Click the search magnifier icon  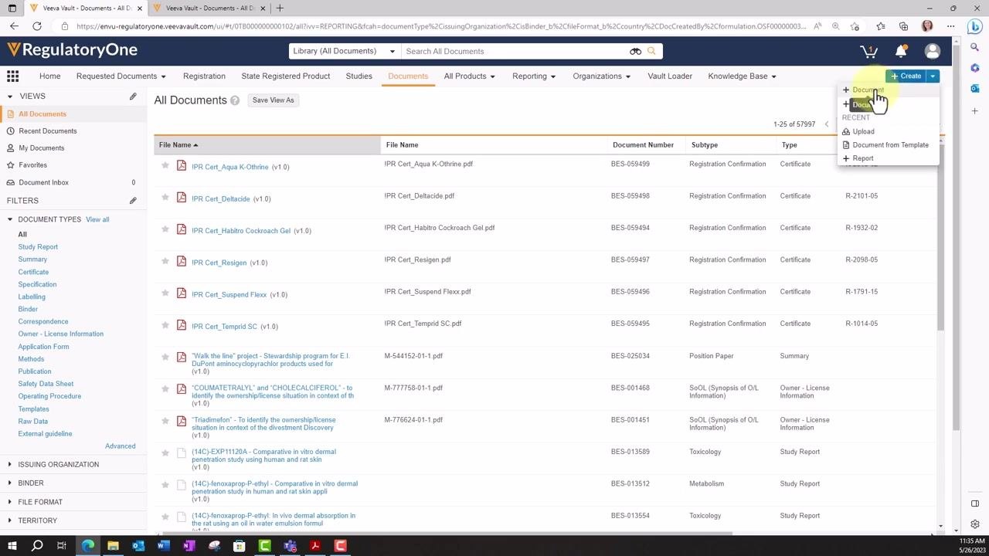click(651, 51)
